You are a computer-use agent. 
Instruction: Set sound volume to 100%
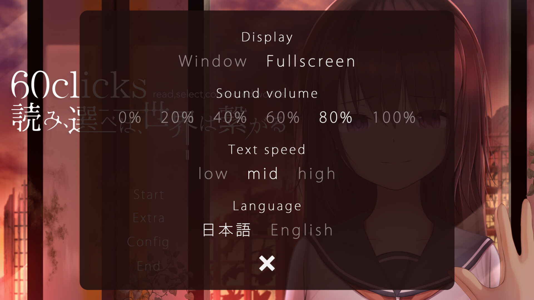[x=394, y=117]
